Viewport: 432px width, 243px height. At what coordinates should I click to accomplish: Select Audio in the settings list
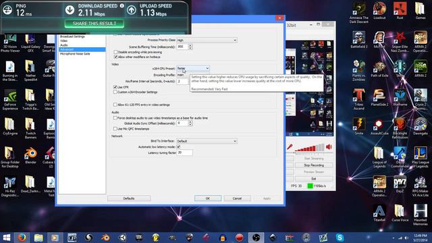(63, 45)
